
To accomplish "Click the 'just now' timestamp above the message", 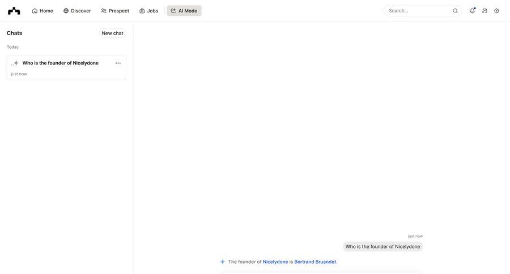I will (415, 236).
